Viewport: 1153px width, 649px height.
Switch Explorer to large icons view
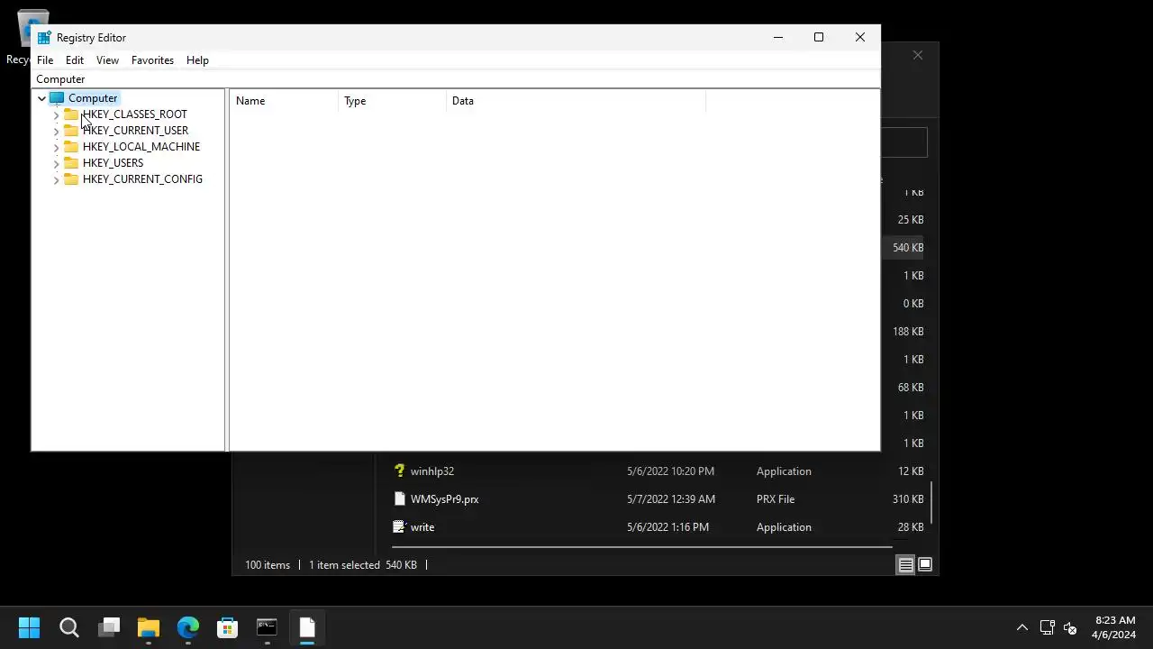point(925,565)
